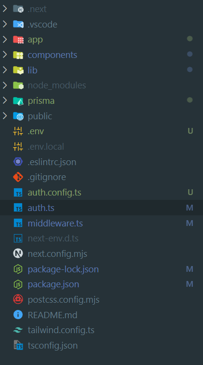Expand the app folder chevron
The width and height of the screenshot is (203, 365).
point(5,39)
